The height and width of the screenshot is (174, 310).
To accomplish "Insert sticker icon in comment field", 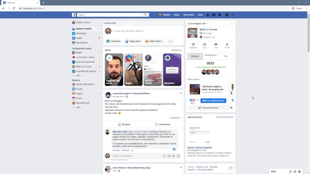I will click(178, 156).
